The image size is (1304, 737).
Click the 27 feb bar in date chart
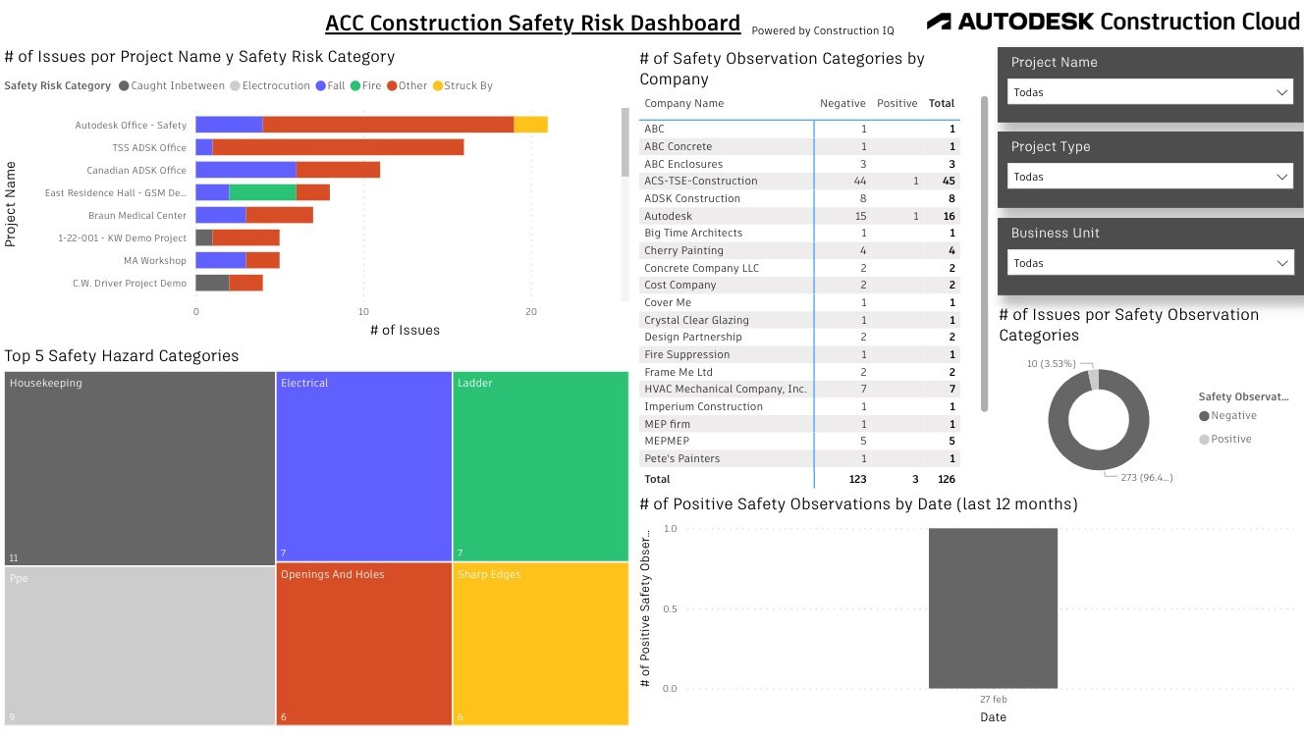(993, 608)
